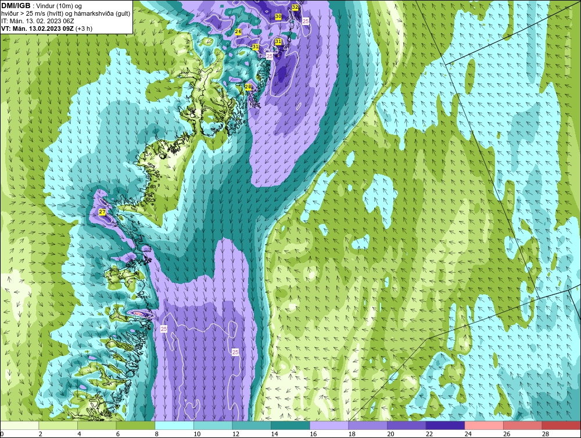
Task: Click the 24–26 m/s pink legend swatch
Action: tap(484, 425)
